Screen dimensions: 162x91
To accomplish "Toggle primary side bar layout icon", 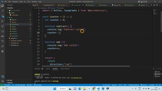I will (139, 2).
